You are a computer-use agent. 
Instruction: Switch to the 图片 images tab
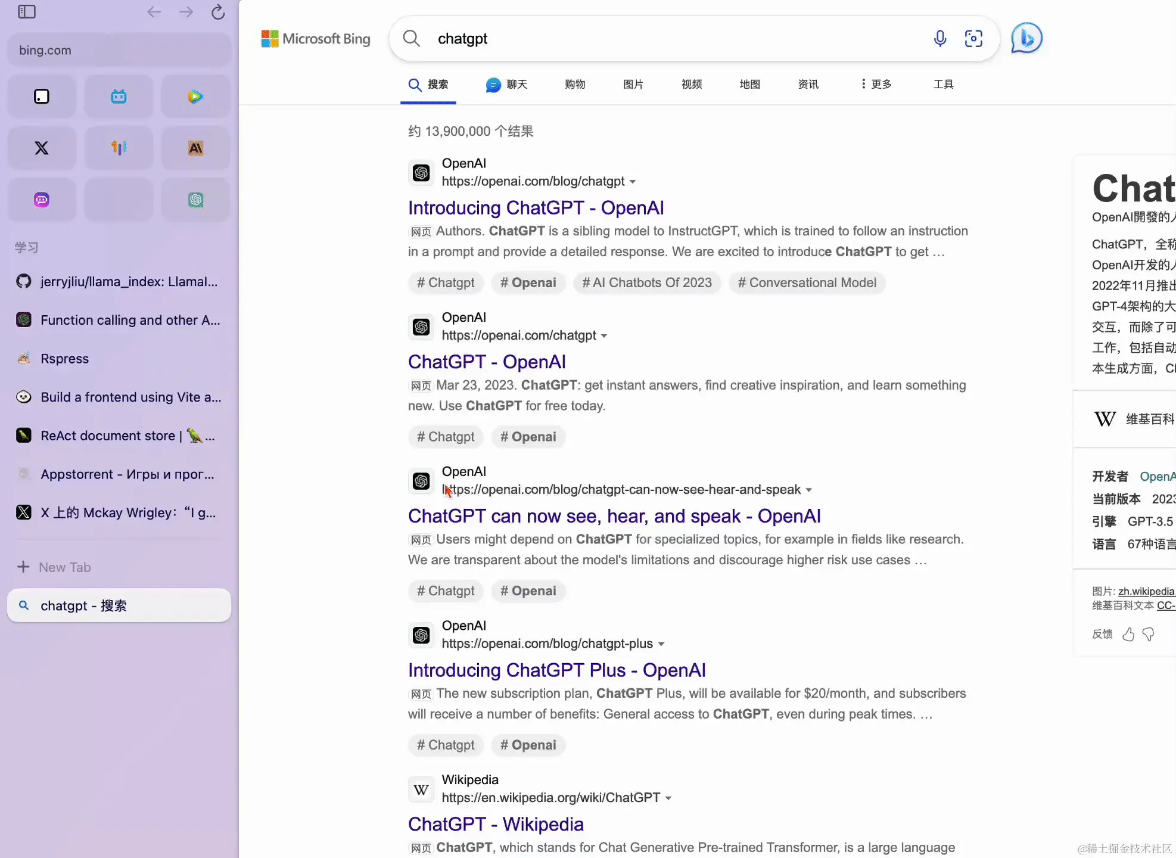coord(633,84)
